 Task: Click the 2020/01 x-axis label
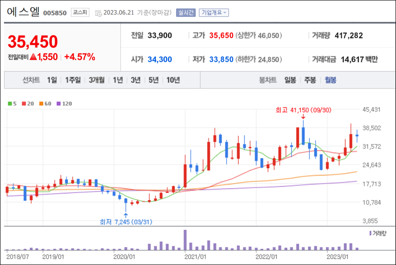pyautogui.click(x=124, y=257)
